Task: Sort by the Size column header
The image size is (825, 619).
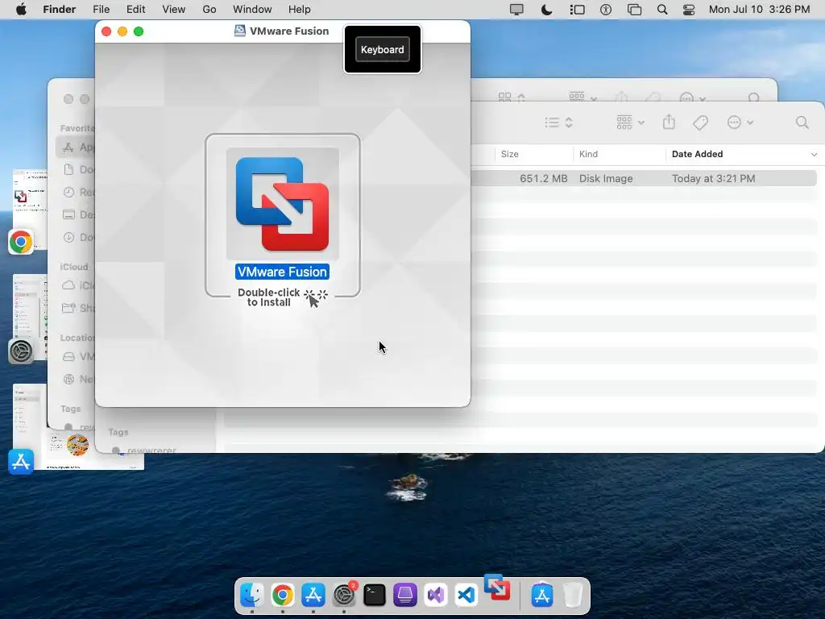Action: 509,154
